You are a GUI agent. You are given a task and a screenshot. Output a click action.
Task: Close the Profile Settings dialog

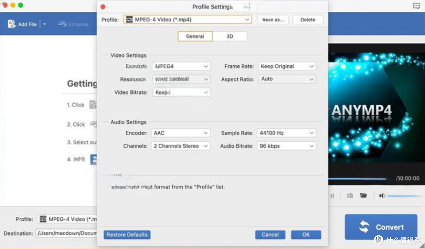coord(103,7)
